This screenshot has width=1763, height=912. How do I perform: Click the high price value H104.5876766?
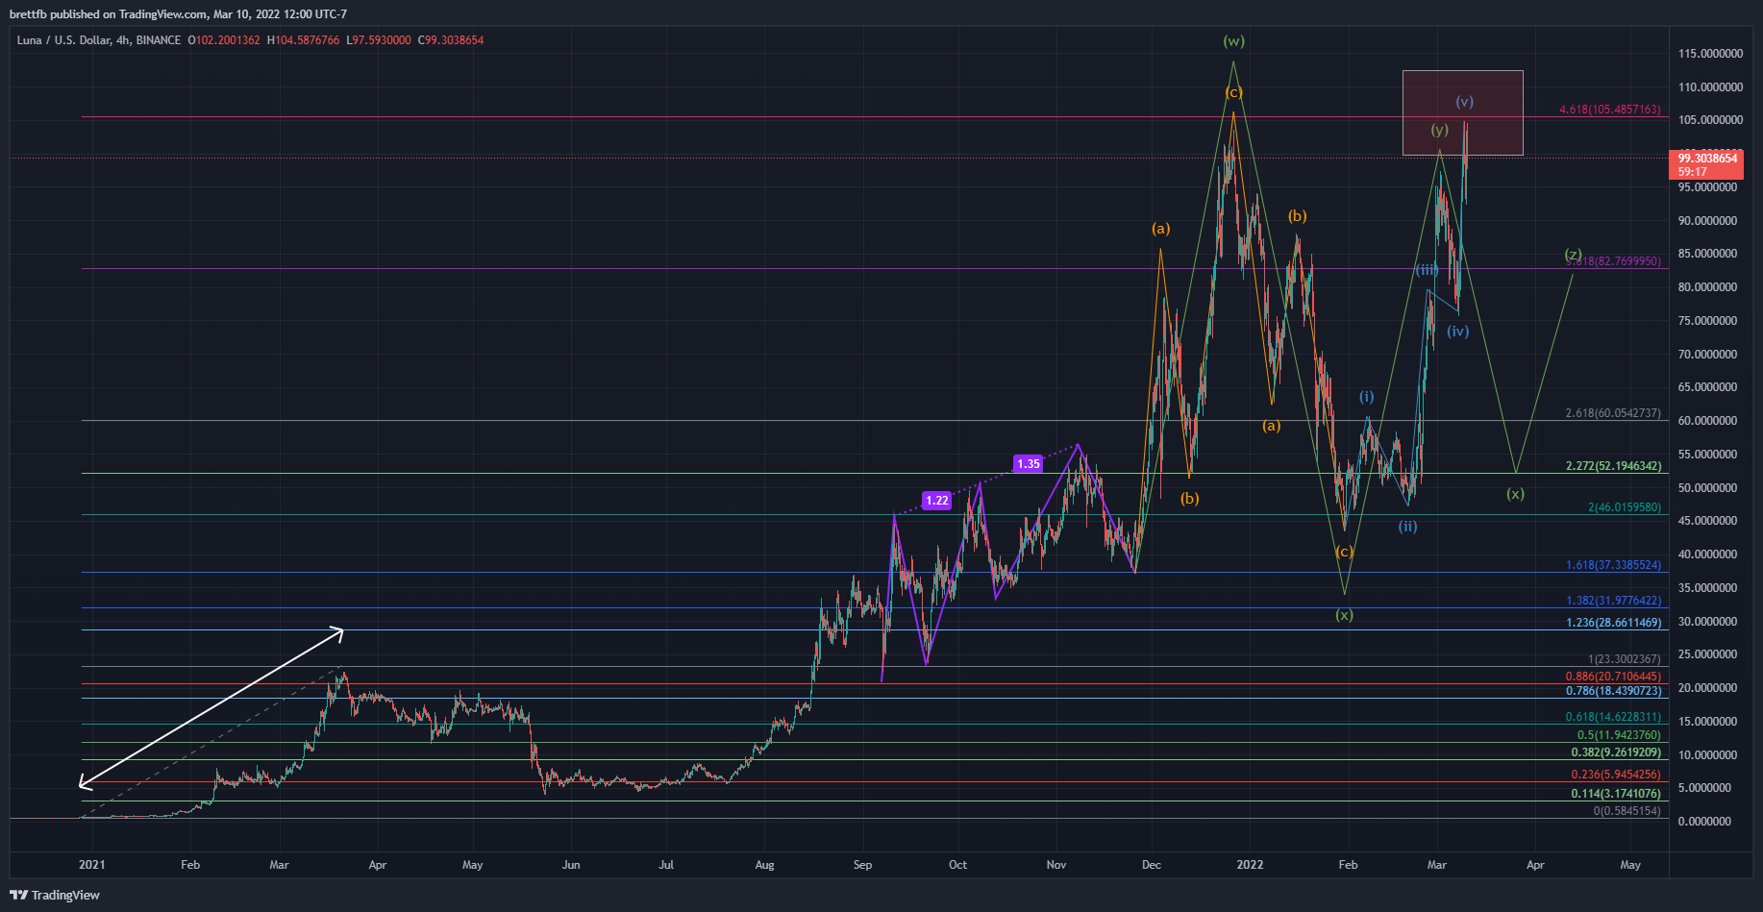303,40
